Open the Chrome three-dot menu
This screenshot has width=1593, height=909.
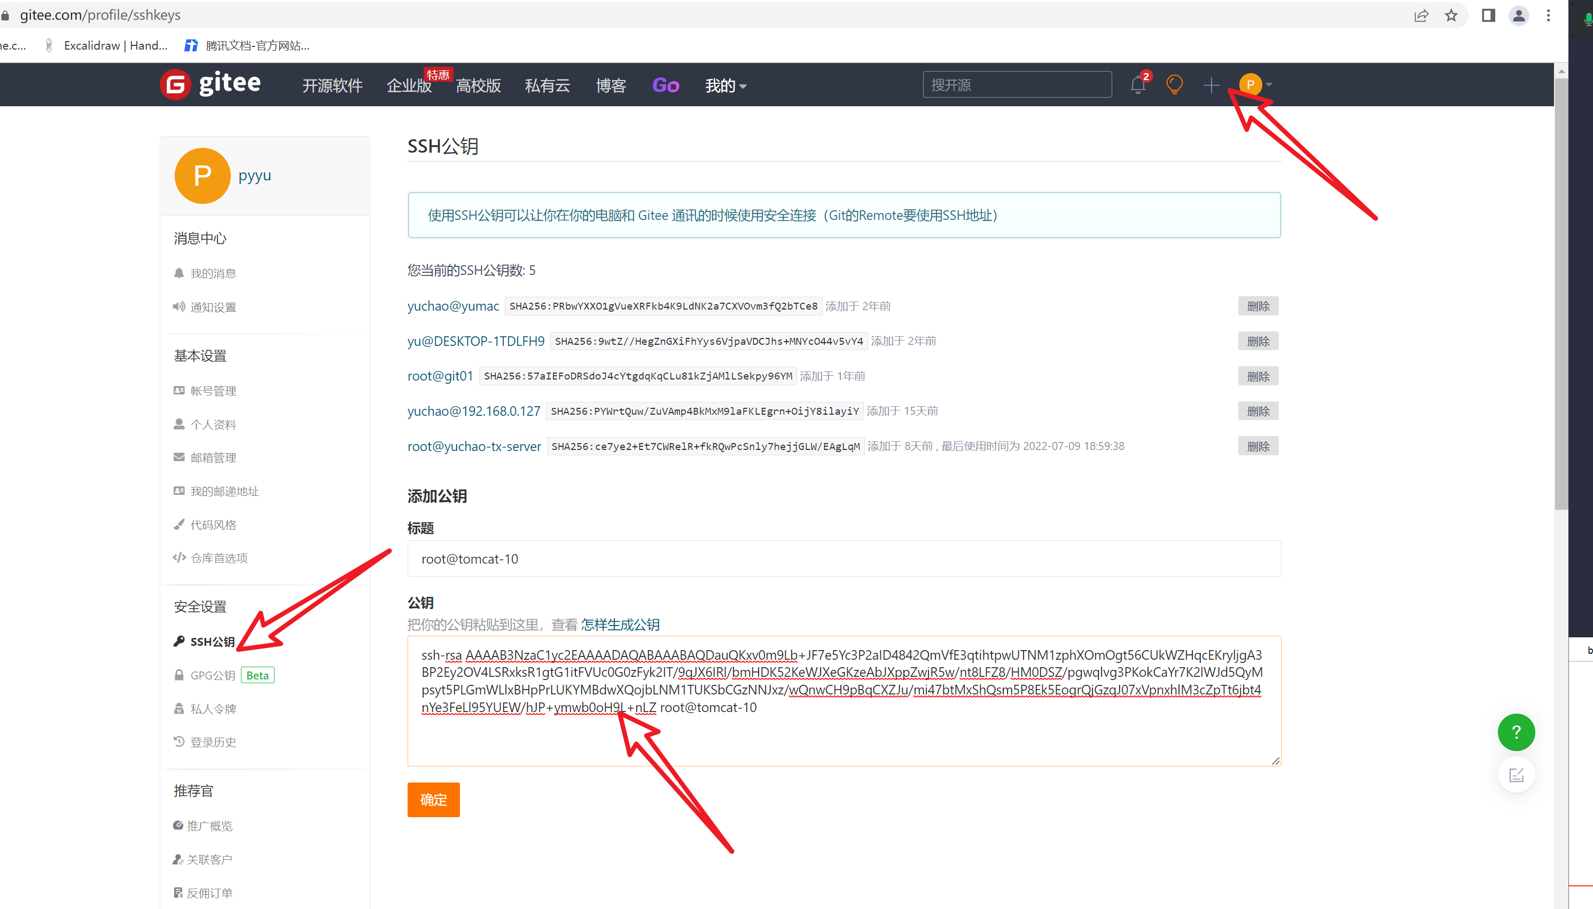point(1548,15)
